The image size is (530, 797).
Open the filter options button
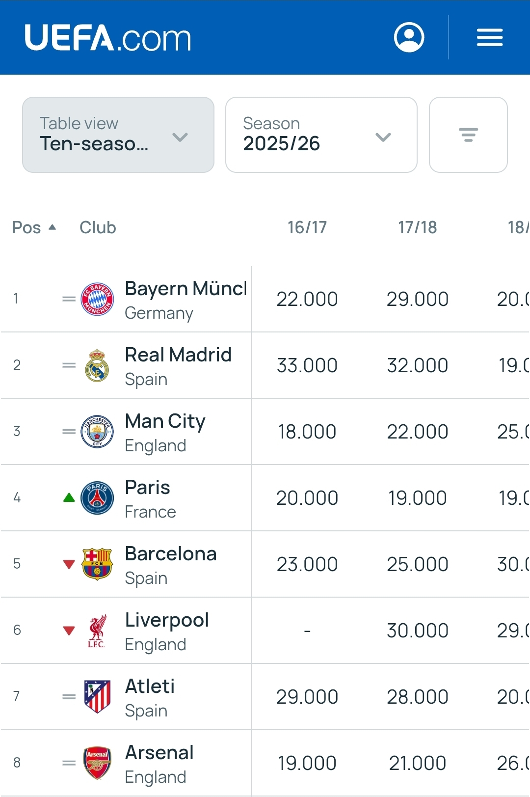point(468,135)
